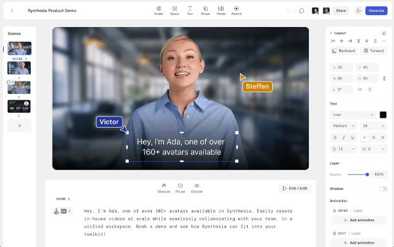Viewport: 394px width, 247px height.
Task: Align element to the bottom edge
Action: 375,41
